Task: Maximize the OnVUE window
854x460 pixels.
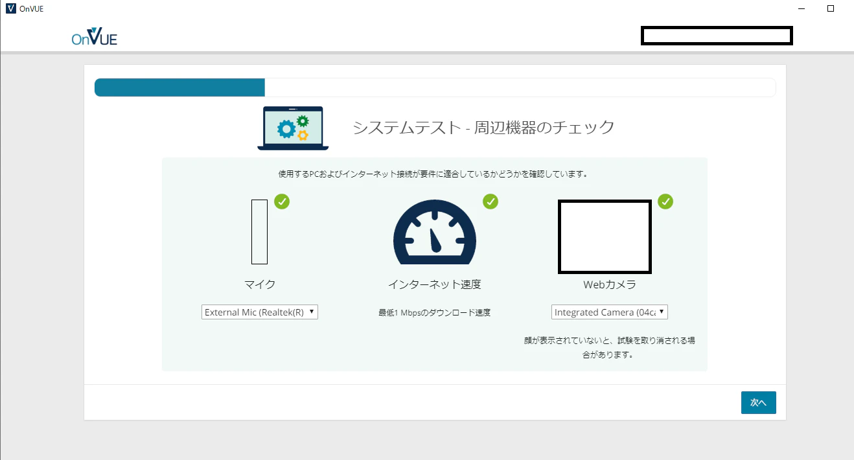Action: pos(831,8)
